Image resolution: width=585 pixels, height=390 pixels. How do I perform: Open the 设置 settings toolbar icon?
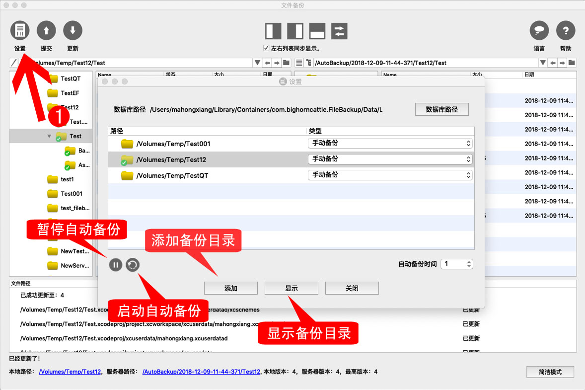(x=20, y=31)
